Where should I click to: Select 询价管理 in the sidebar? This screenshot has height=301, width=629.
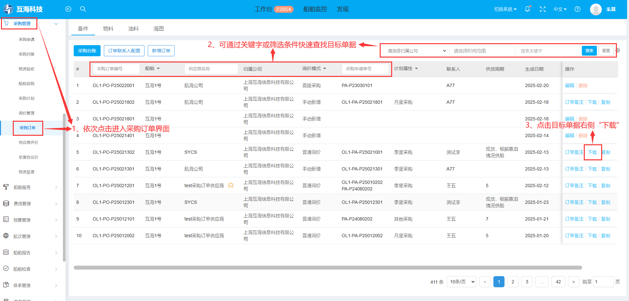point(27,113)
